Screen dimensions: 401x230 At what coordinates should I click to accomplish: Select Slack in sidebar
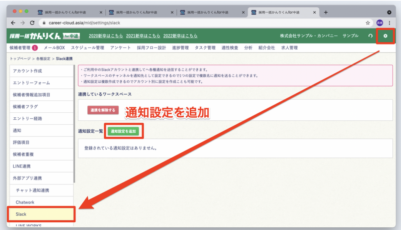[42, 214]
